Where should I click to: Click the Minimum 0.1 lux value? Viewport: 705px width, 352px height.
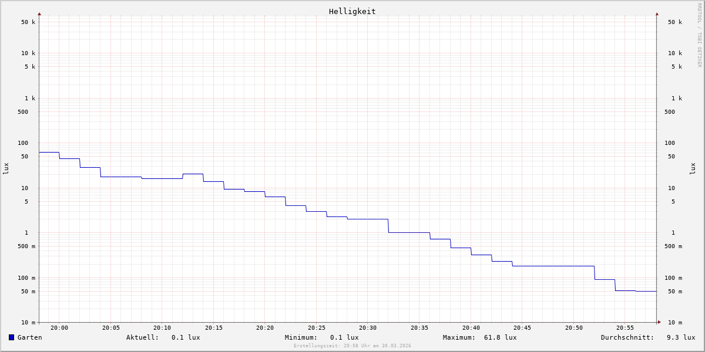tap(344, 337)
